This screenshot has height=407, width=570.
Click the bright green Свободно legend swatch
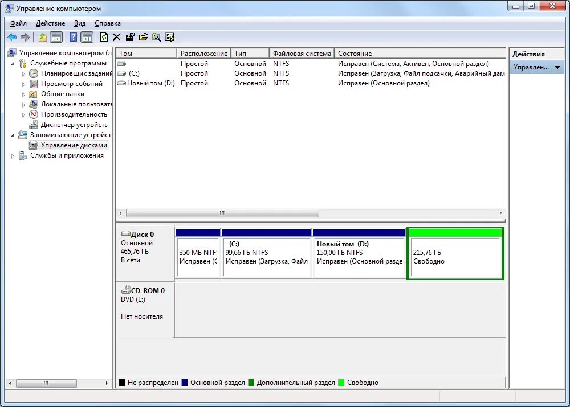[x=341, y=383]
